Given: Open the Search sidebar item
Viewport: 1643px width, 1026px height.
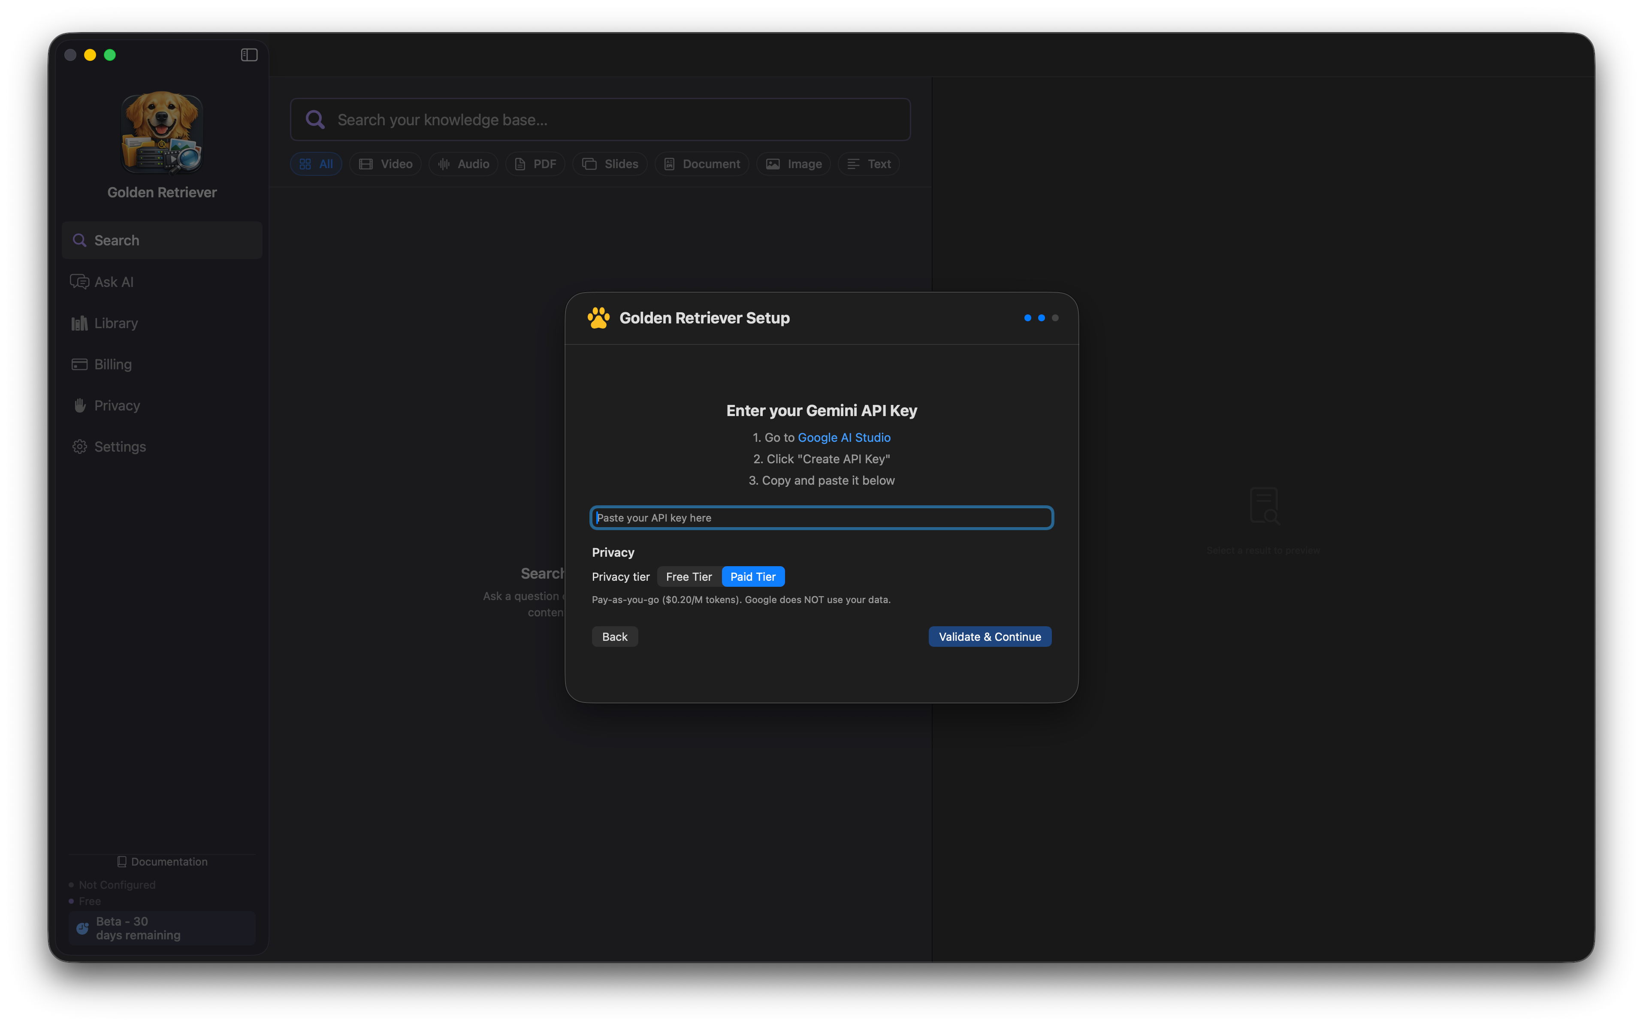Looking at the screenshot, I should [x=162, y=240].
